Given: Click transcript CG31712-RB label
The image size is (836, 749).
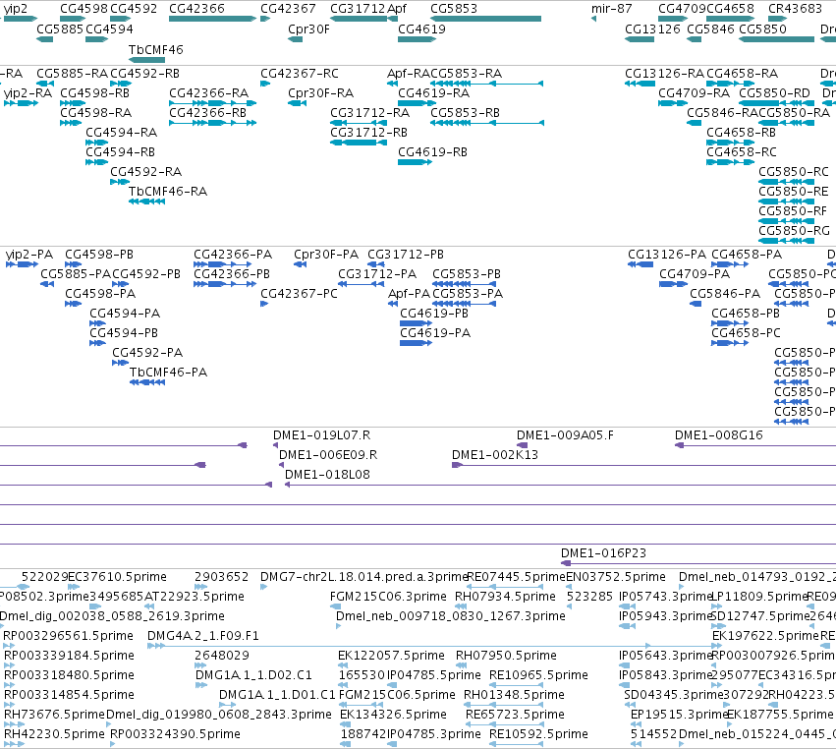Looking at the screenshot, I should pyautogui.click(x=368, y=133).
